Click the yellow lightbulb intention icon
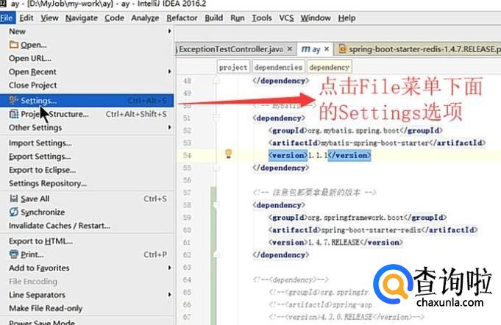 [229, 154]
